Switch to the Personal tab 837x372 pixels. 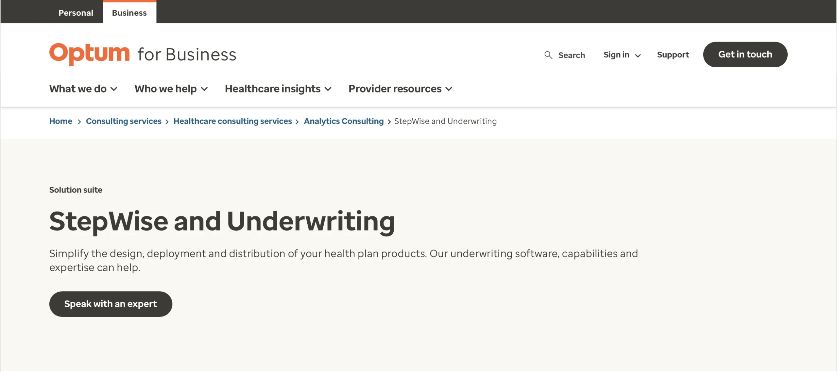pyautogui.click(x=76, y=13)
